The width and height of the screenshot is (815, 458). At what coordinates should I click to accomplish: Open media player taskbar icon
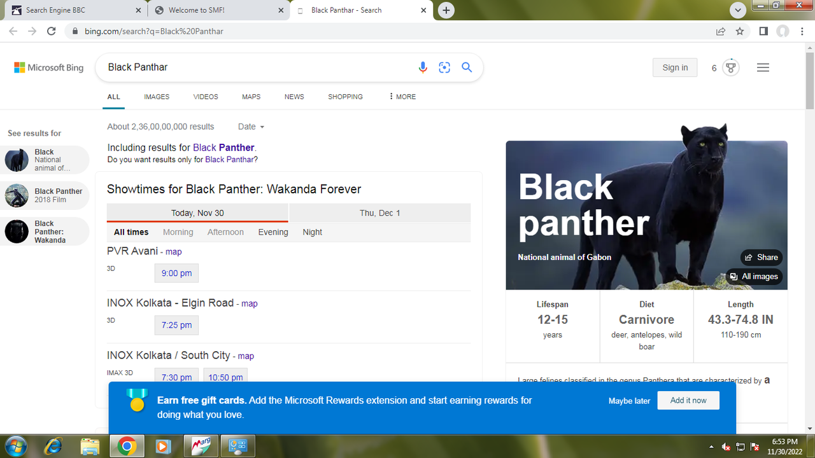pyautogui.click(x=163, y=446)
